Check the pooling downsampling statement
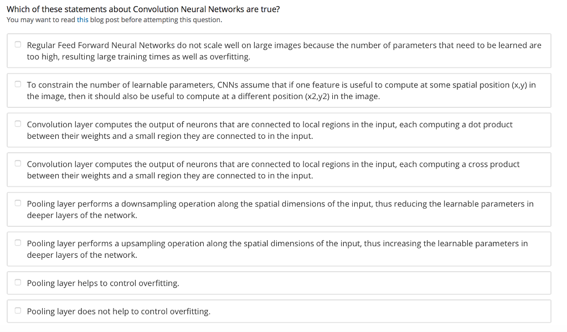This screenshot has width=567, height=332. tap(18, 202)
